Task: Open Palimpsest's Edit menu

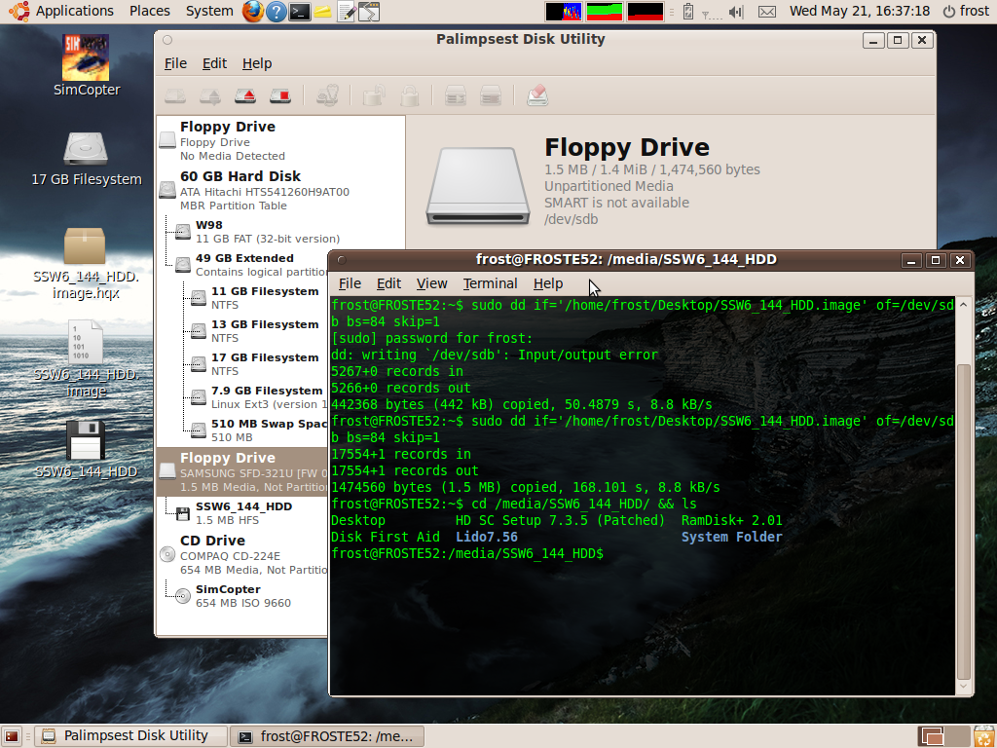Action: [214, 63]
